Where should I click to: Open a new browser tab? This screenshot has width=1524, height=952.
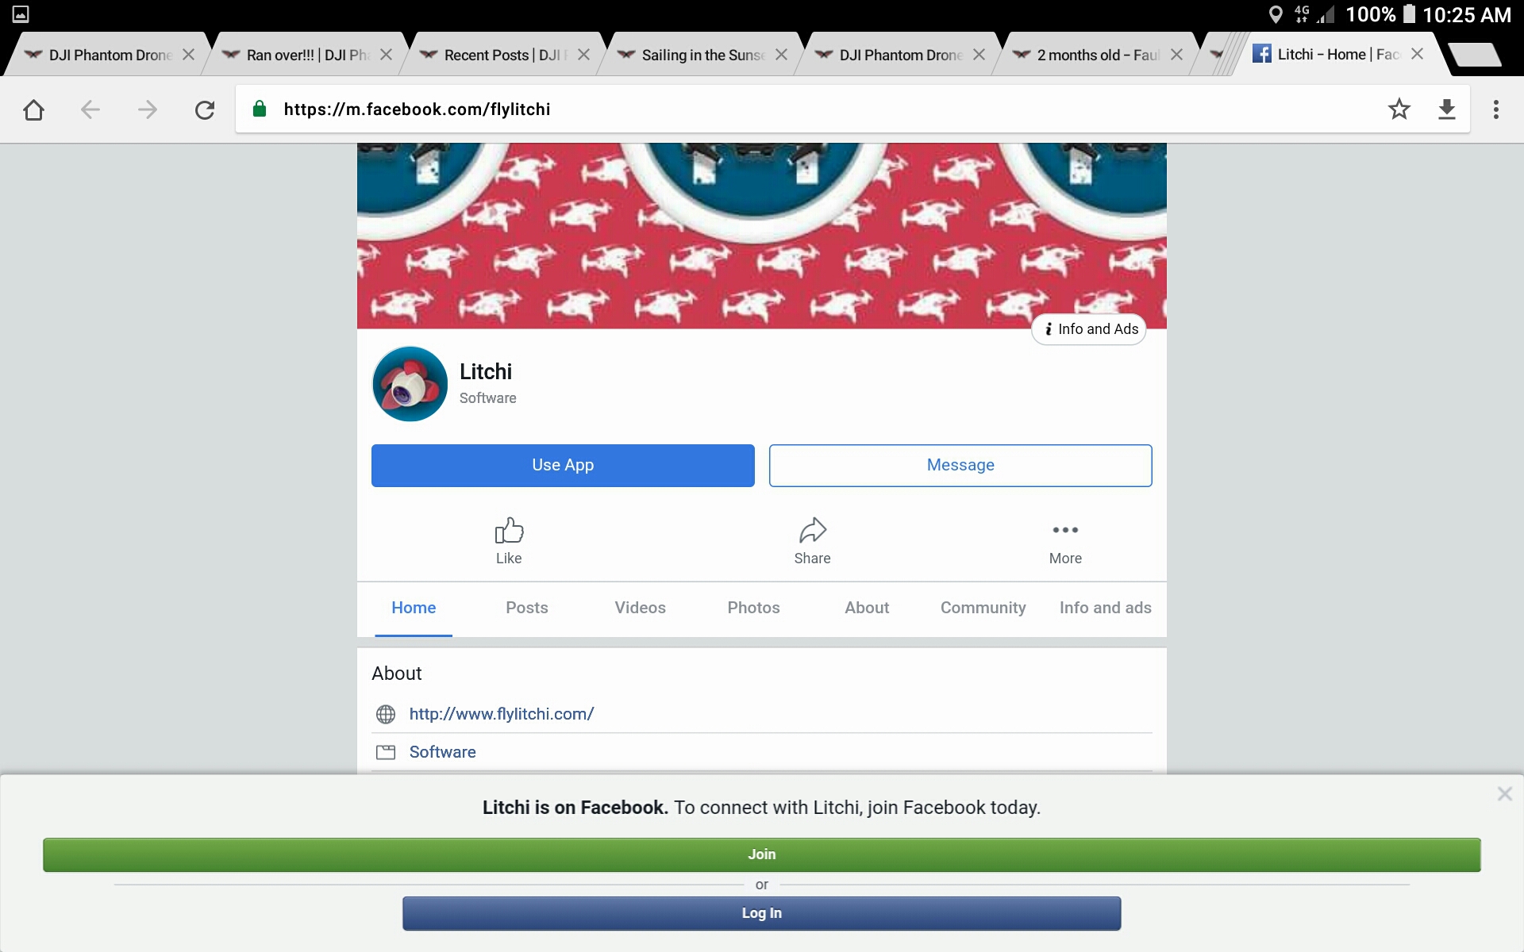click(1474, 54)
